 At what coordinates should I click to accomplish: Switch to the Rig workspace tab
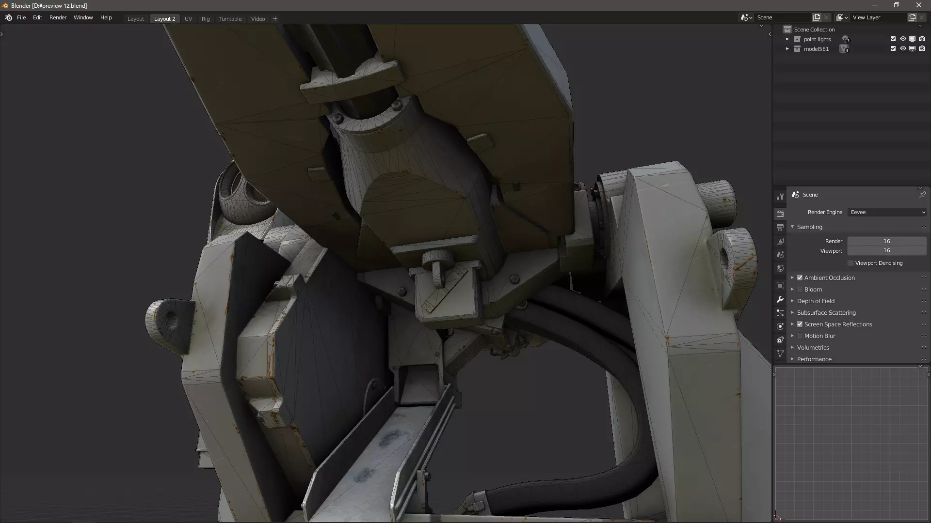[x=206, y=19]
